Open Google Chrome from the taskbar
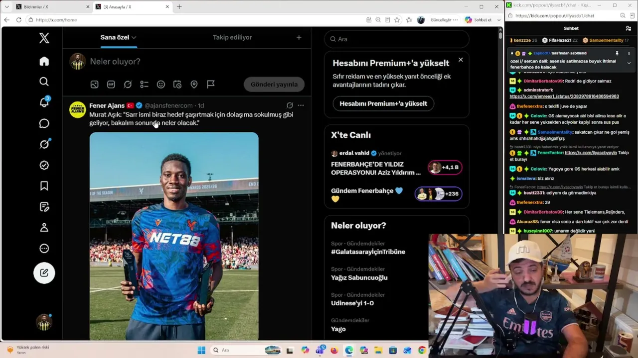 422,351
